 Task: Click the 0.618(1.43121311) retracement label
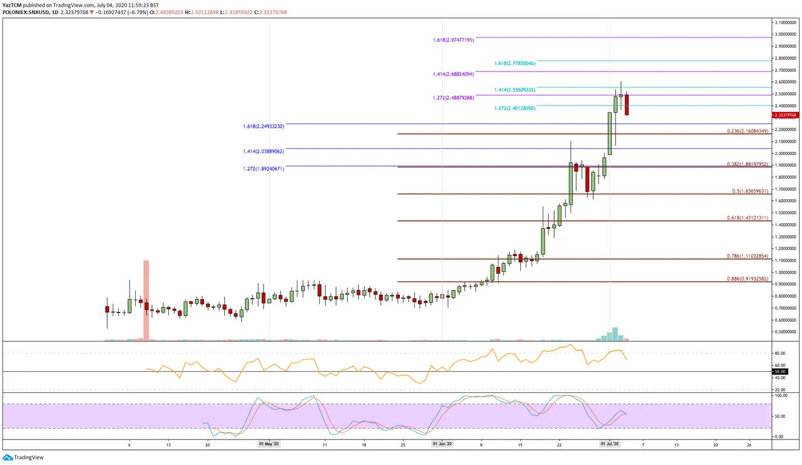747,218
